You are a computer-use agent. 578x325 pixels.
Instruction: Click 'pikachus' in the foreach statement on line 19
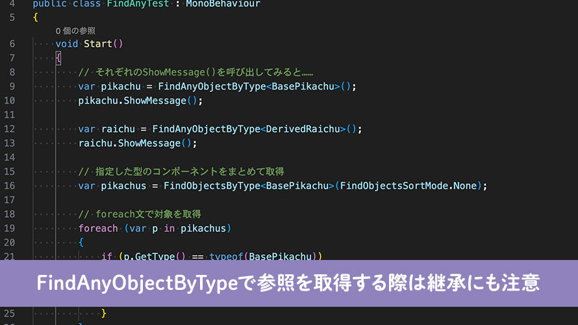coord(203,228)
